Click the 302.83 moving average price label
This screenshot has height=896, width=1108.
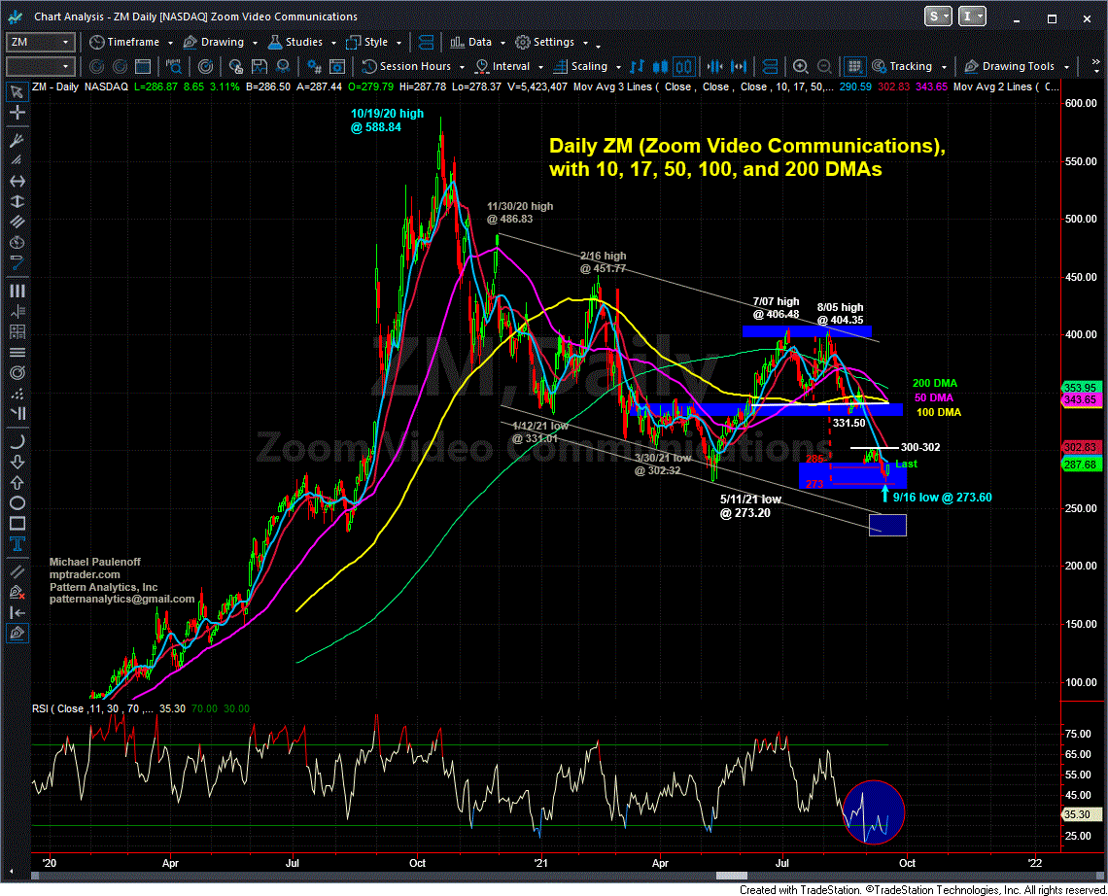[1081, 447]
